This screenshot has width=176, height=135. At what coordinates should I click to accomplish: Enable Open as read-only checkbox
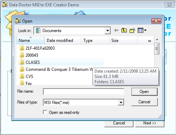(x=45, y=112)
